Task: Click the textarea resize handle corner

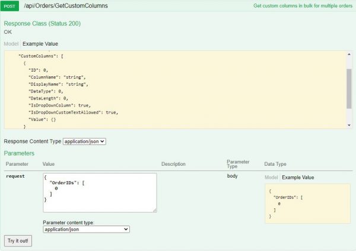Action: [155, 211]
